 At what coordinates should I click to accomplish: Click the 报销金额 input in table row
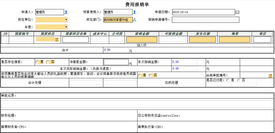(142, 40)
